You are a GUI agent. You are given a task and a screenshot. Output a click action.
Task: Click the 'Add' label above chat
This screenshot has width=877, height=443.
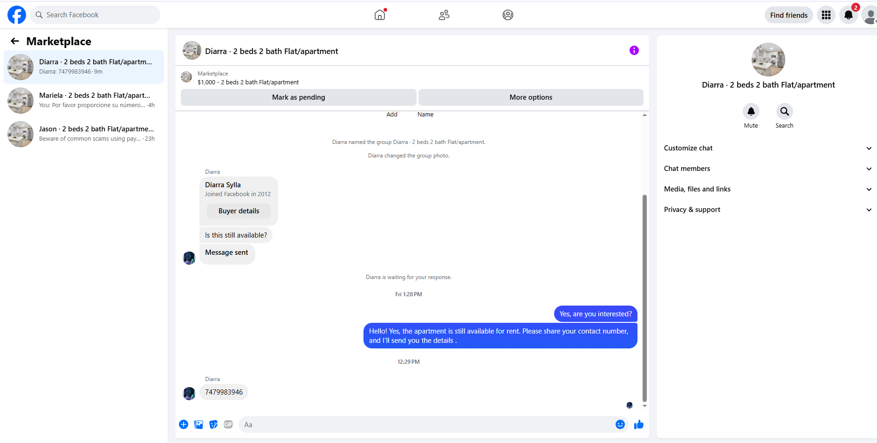coord(392,115)
